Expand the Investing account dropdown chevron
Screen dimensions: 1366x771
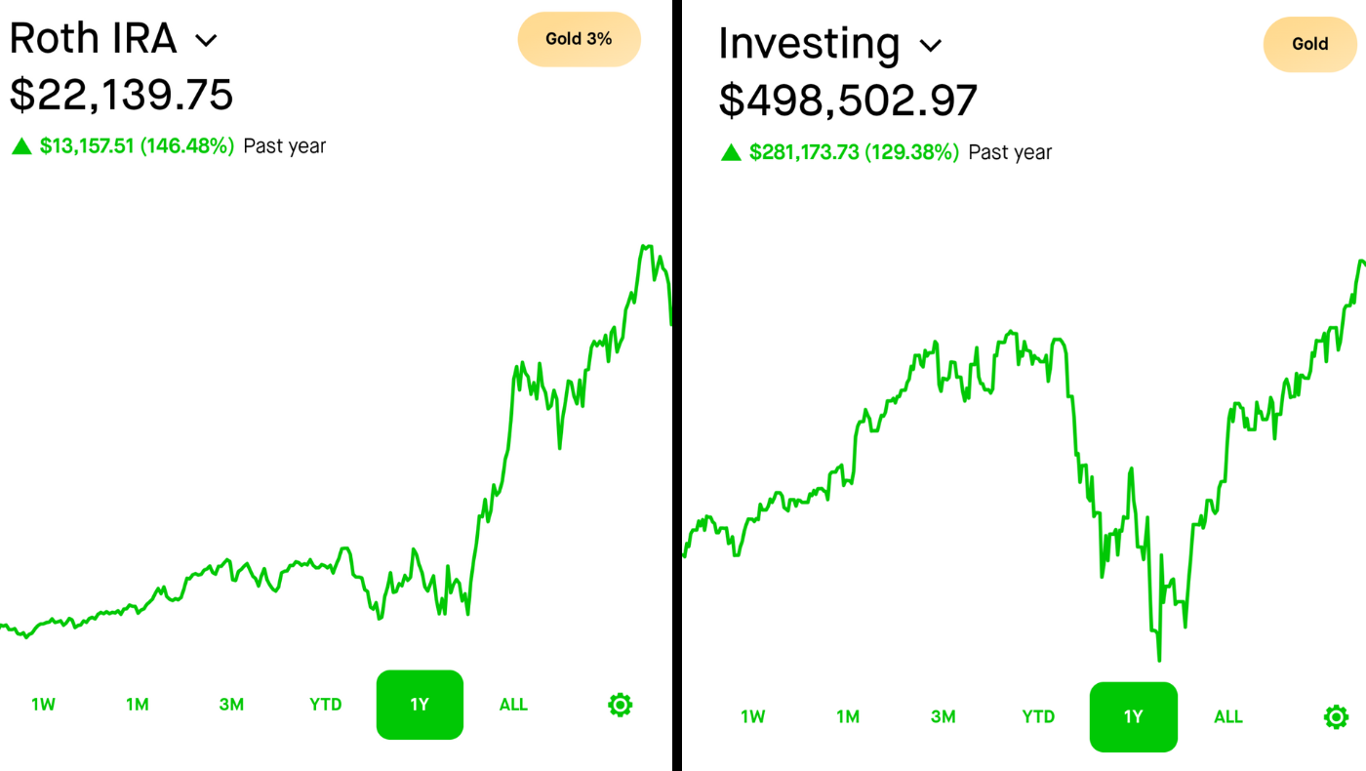coord(931,45)
